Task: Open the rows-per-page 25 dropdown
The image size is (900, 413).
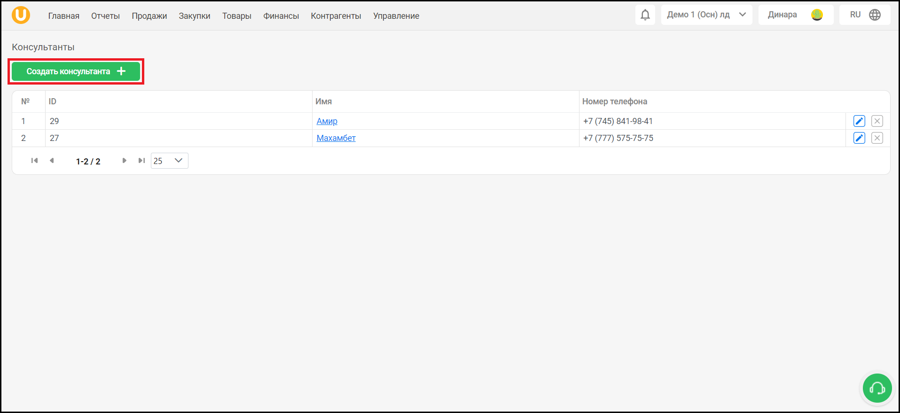Action: click(x=169, y=161)
